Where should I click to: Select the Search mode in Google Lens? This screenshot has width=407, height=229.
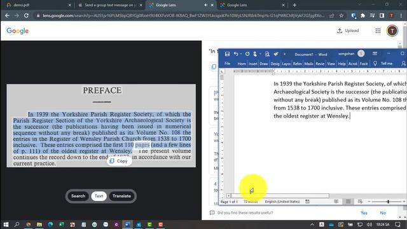click(x=78, y=196)
